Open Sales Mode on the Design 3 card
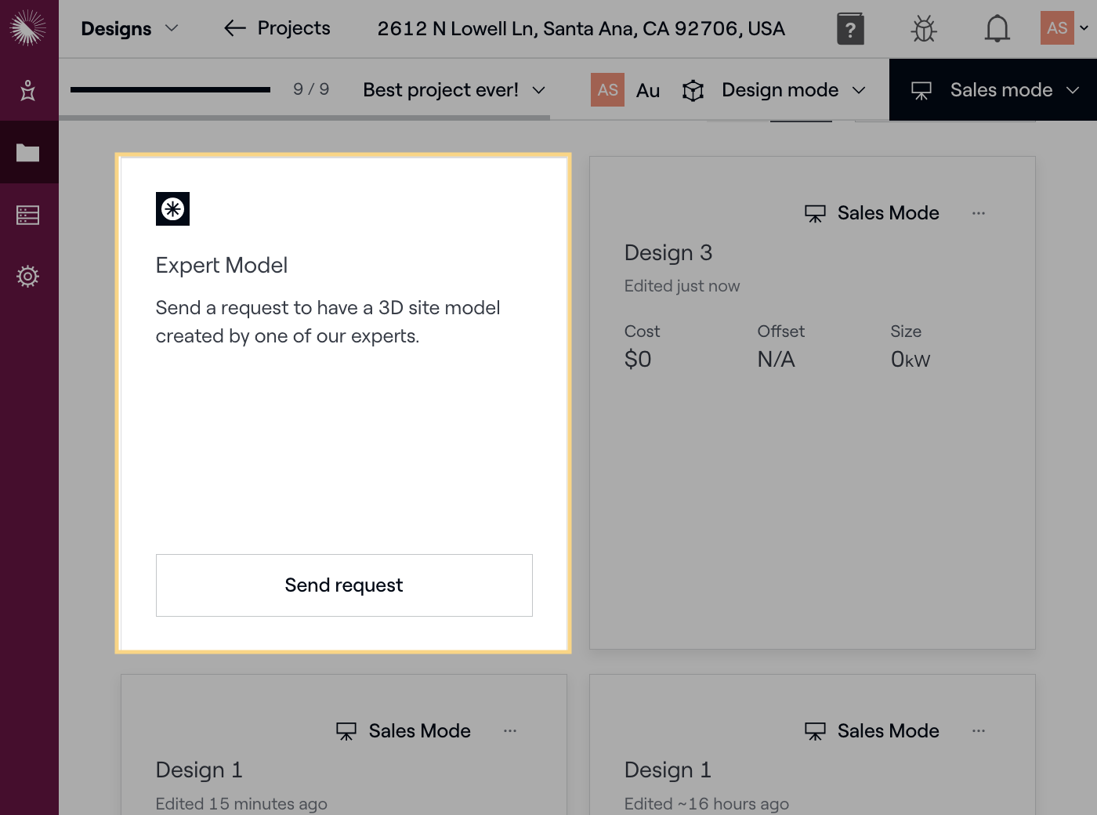 point(871,212)
